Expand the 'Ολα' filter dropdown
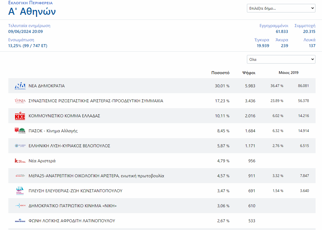 coord(281,59)
